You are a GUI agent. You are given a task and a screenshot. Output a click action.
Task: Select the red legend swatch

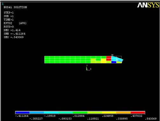point(138,112)
